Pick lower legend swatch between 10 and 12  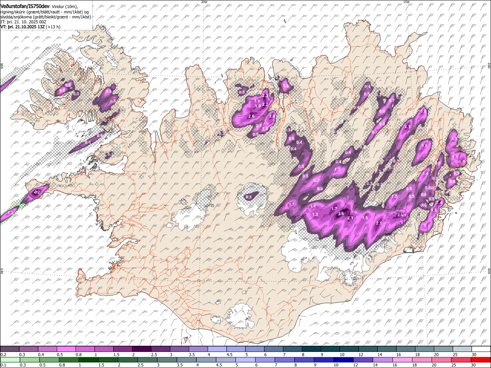point(344,360)
